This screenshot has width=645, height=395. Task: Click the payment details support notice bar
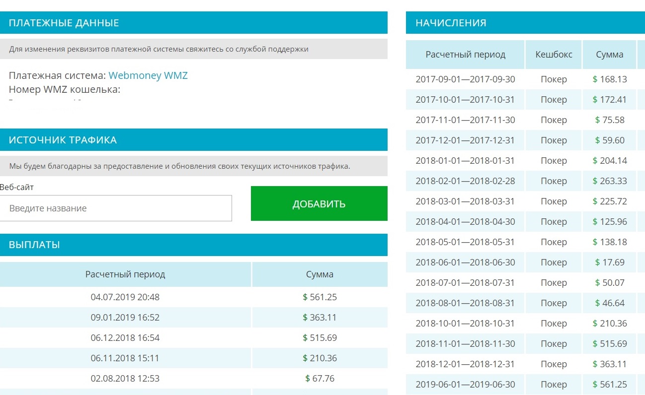[194, 49]
